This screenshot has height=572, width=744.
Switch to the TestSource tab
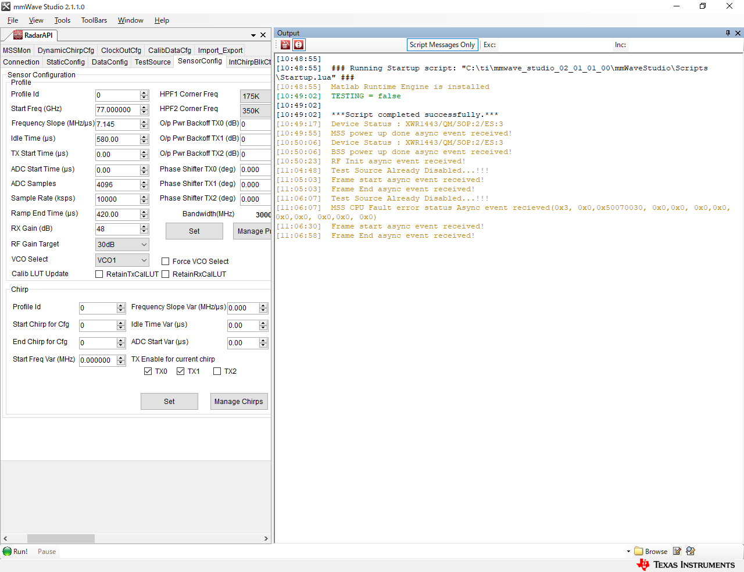point(153,62)
